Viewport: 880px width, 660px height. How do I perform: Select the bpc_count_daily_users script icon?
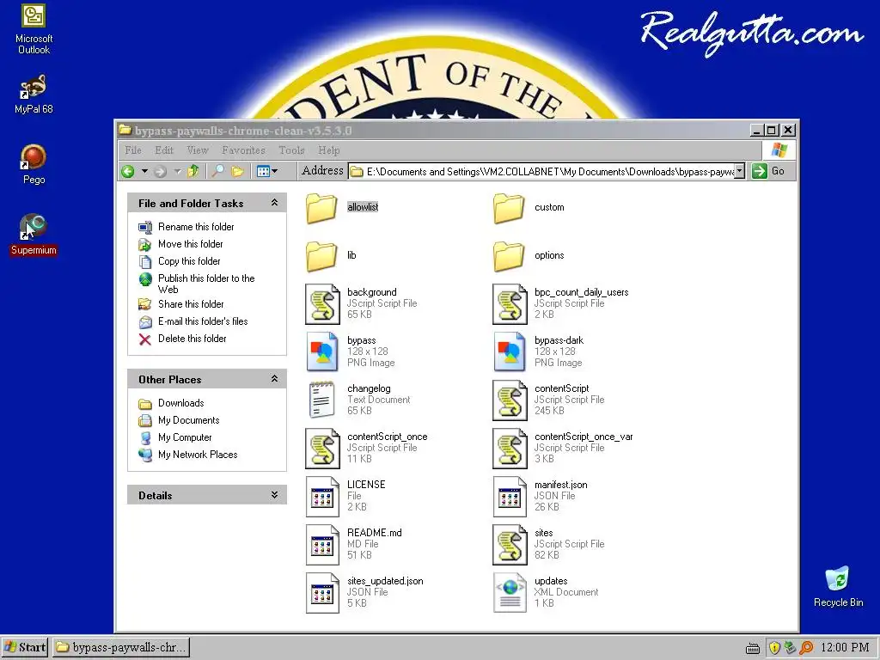pos(510,304)
